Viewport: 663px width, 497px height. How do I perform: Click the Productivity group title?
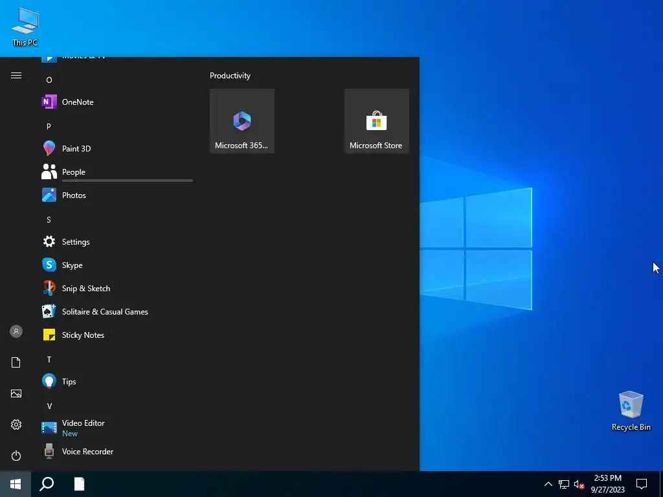[230, 76]
